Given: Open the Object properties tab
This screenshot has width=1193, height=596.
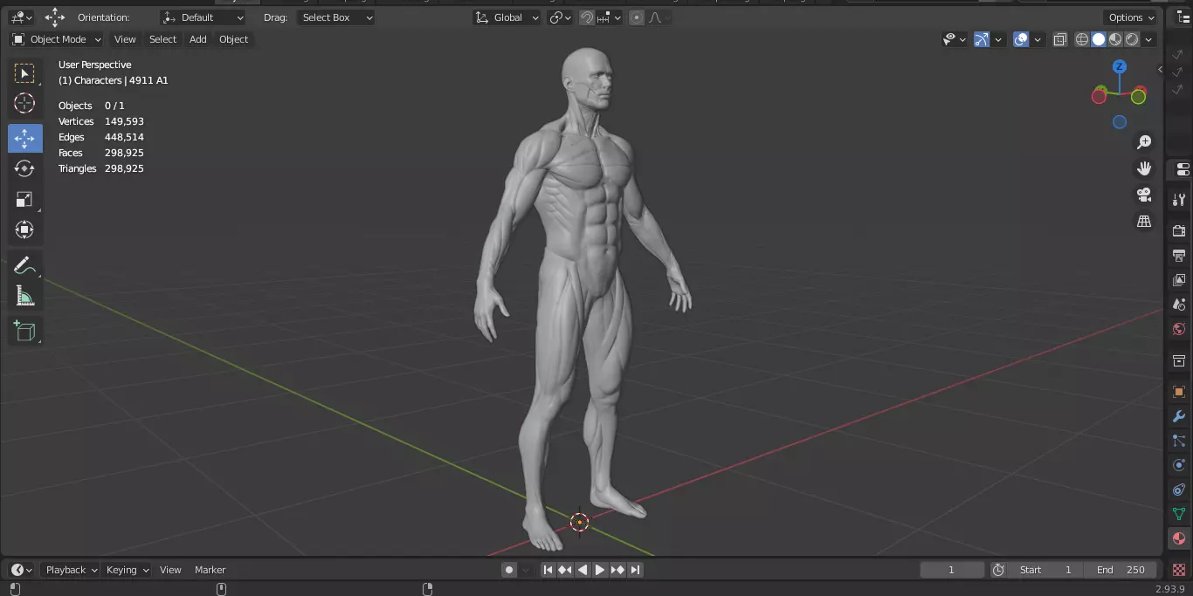Looking at the screenshot, I should (1179, 392).
